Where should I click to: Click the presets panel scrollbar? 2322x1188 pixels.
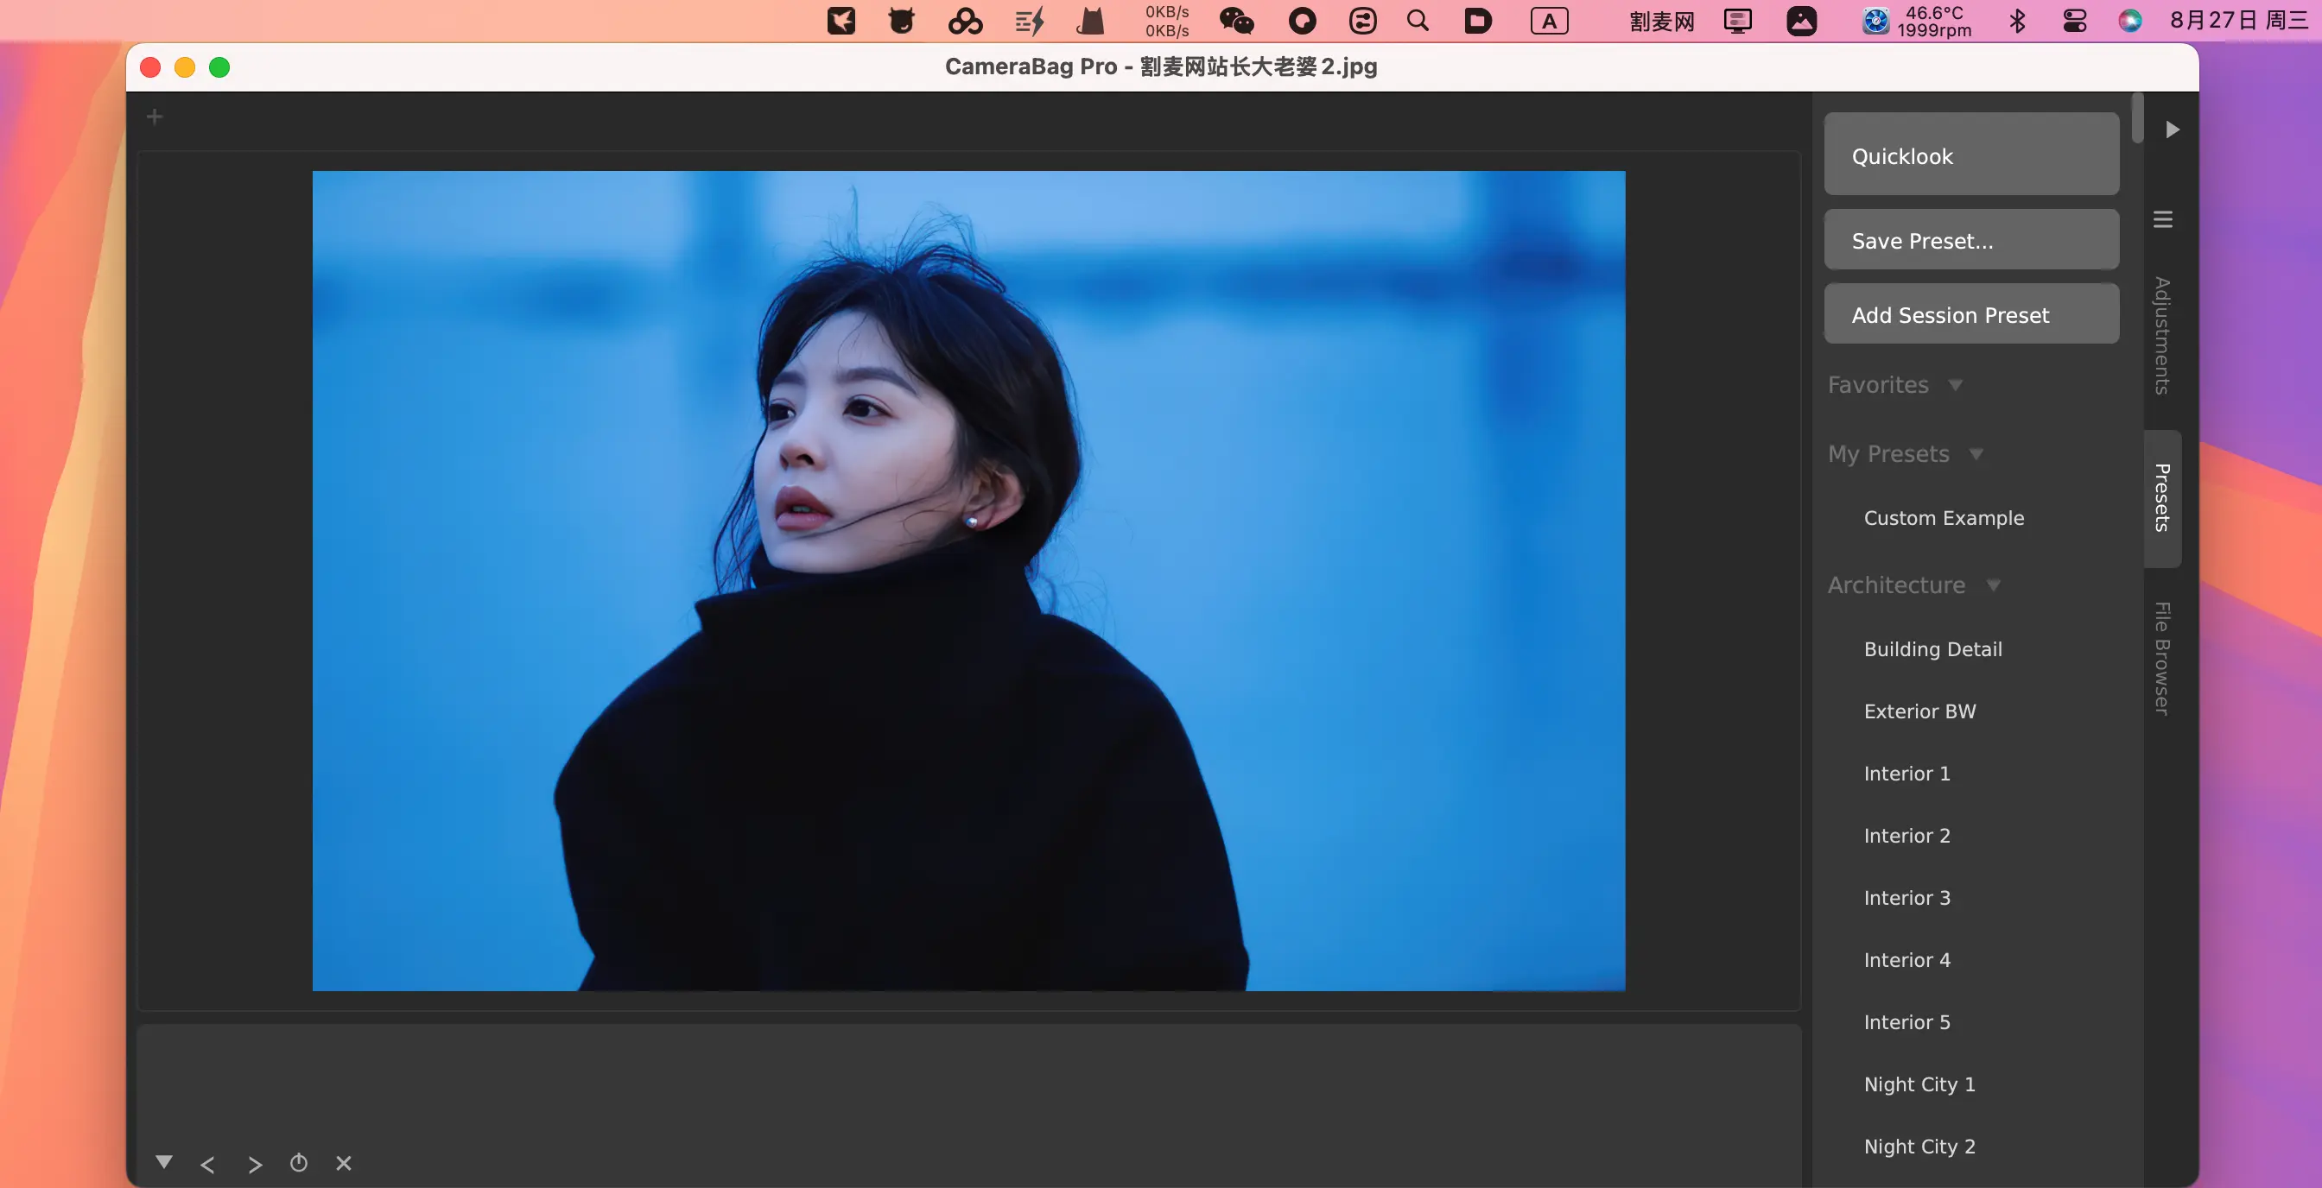tap(2137, 119)
